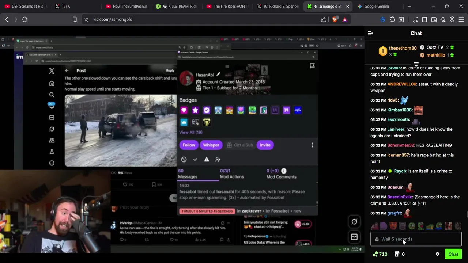
Task: Collapse the chat panel with arrow icon
Action: point(370,33)
